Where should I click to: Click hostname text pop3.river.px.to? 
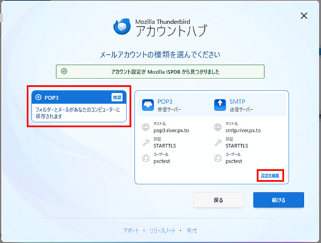click(171, 130)
